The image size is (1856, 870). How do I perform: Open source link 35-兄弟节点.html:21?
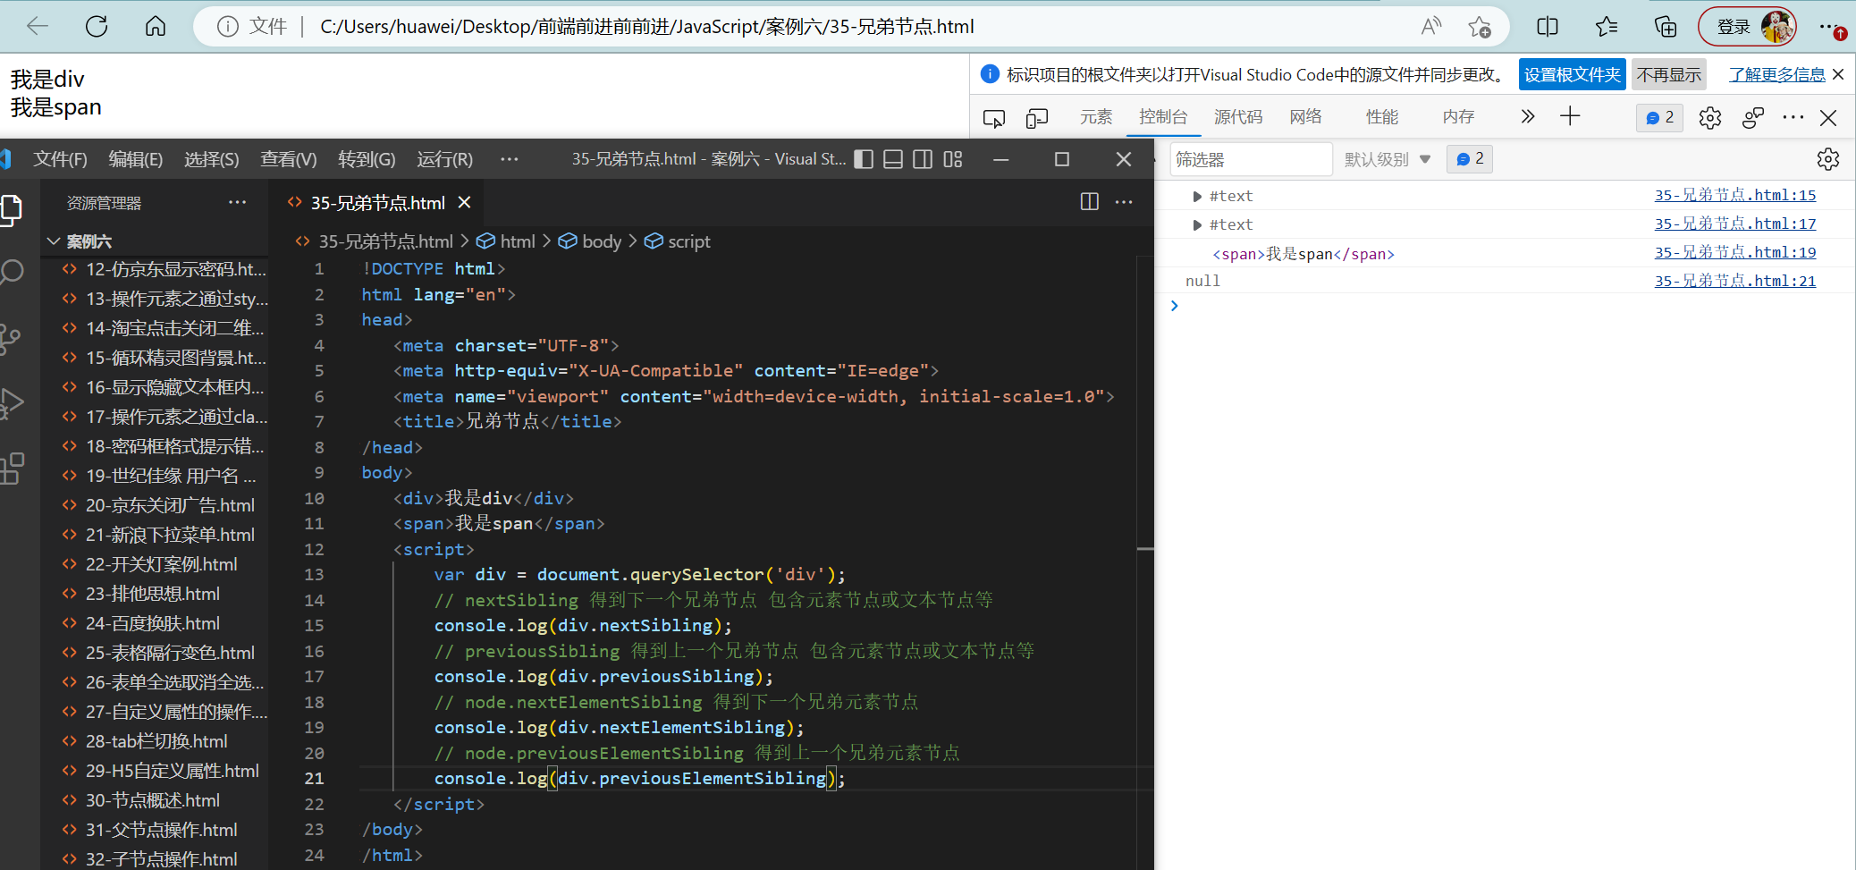(1734, 281)
